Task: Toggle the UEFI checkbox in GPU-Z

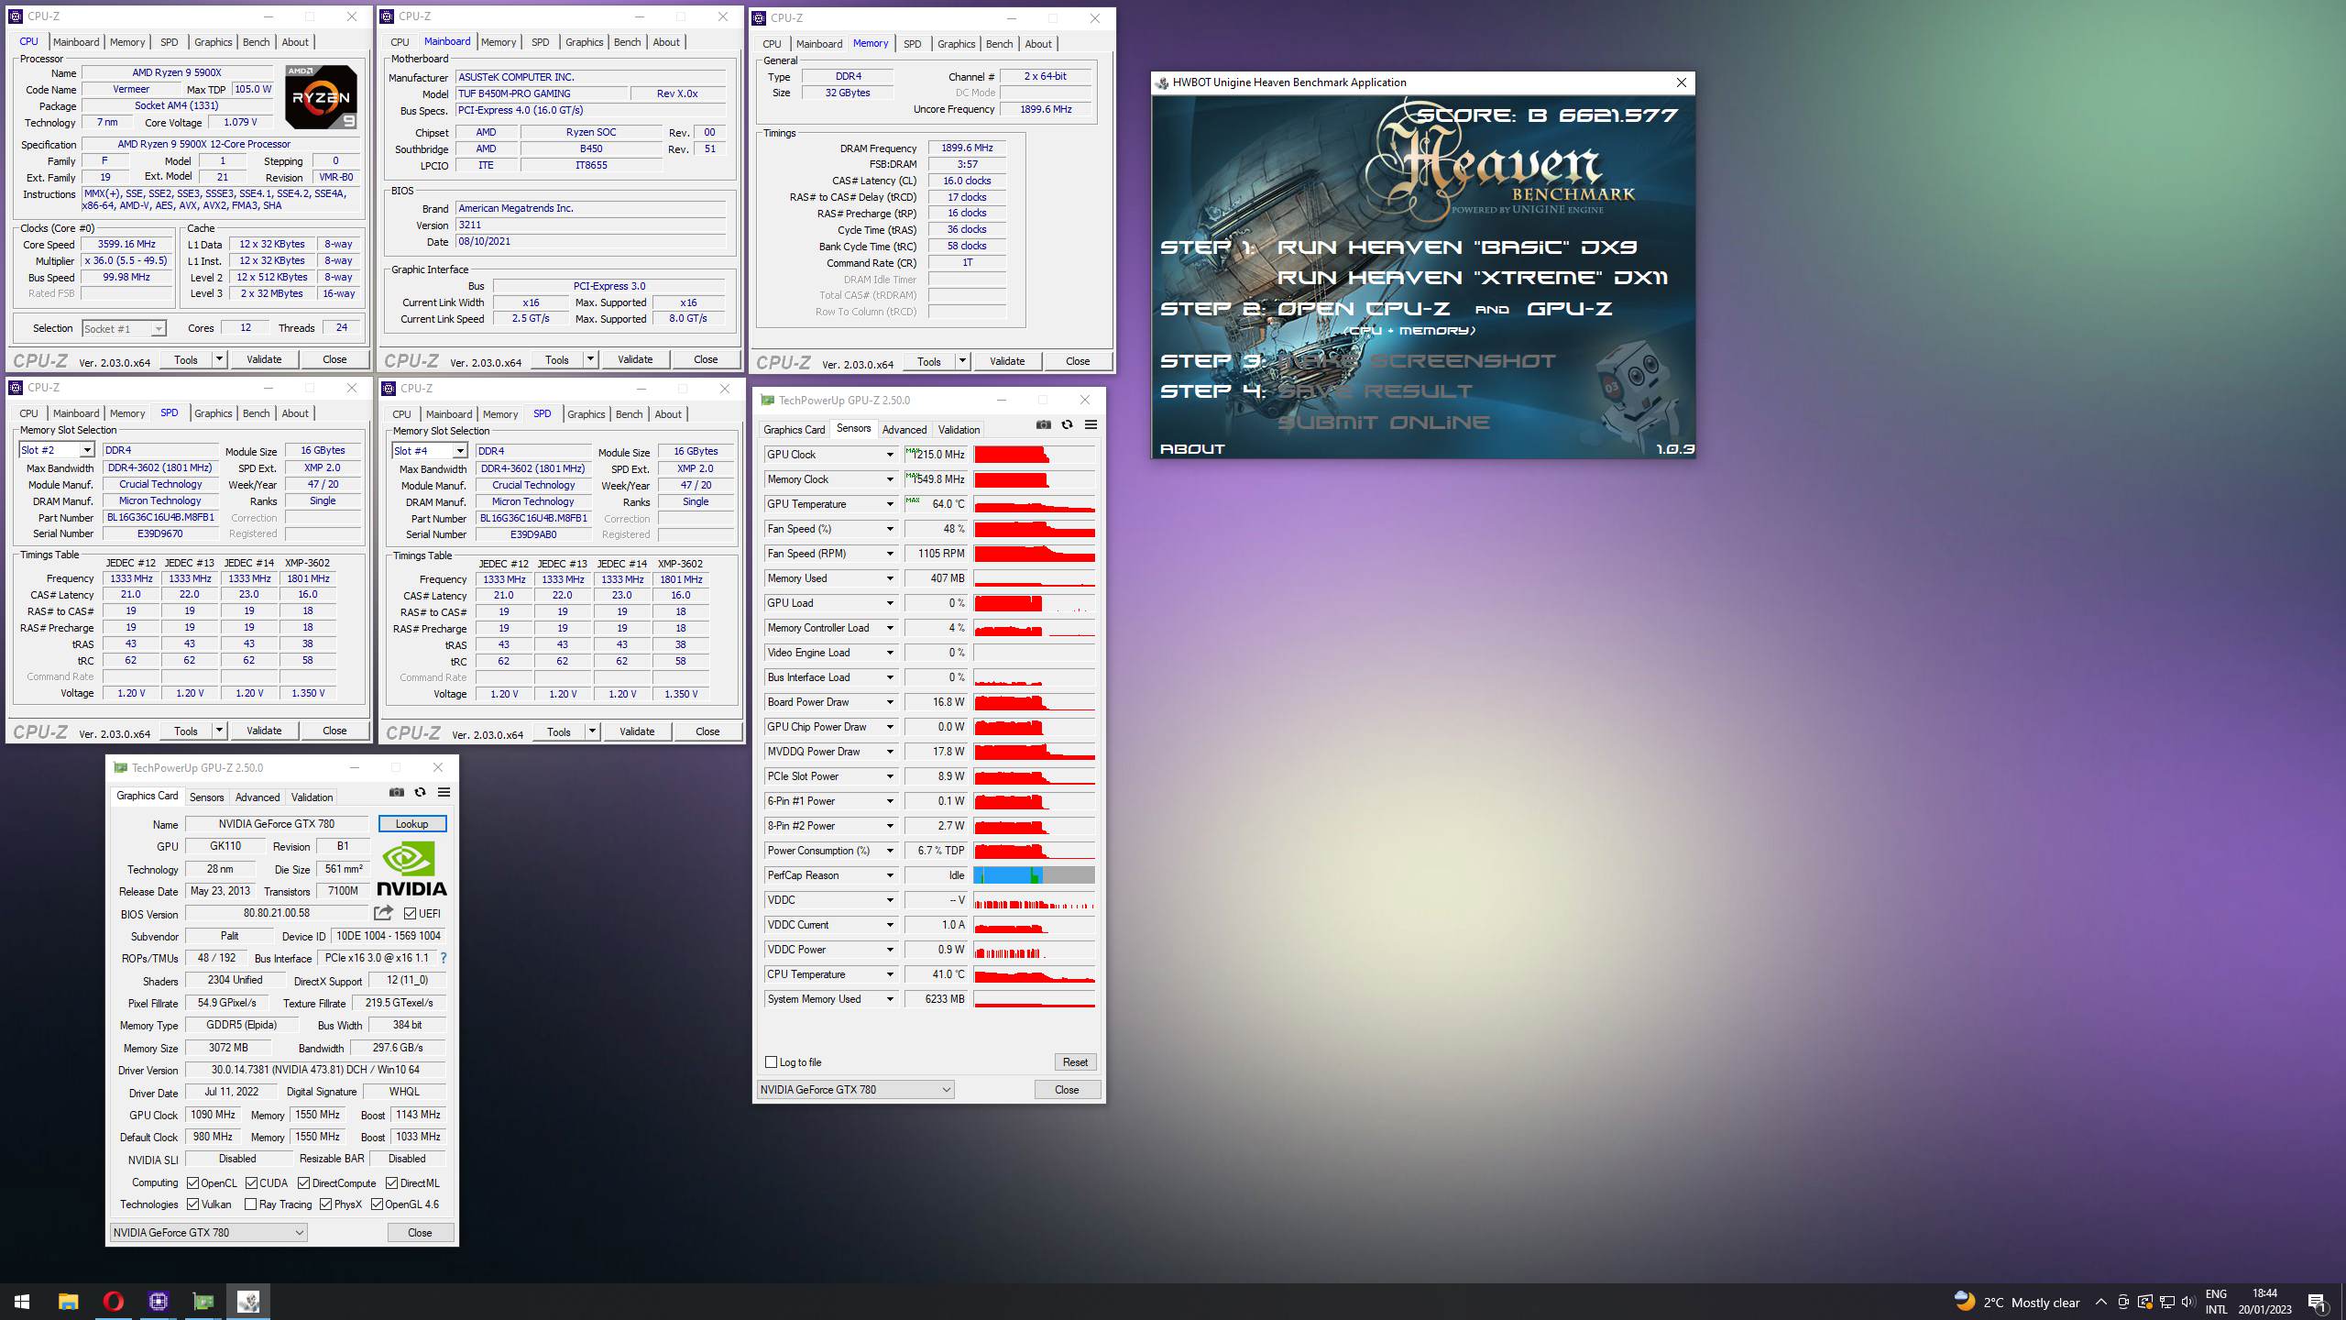Action: (410, 914)
